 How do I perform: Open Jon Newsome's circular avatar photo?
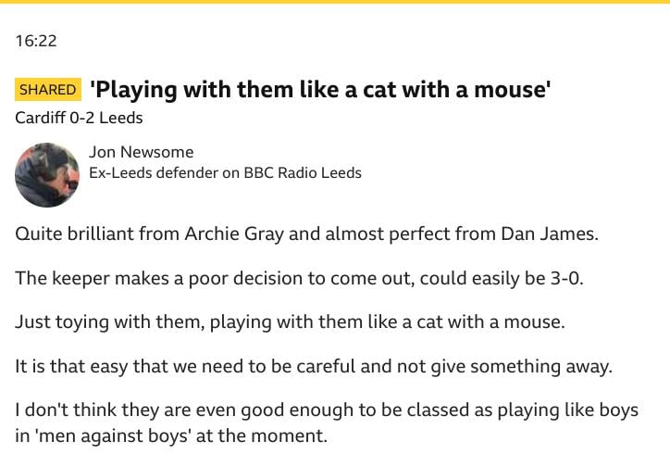pyautogui.click(x=47, y=175)
